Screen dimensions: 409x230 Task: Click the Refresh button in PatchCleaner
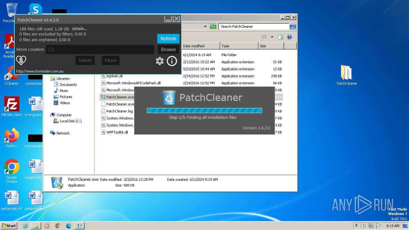click(x=168, y=39)
